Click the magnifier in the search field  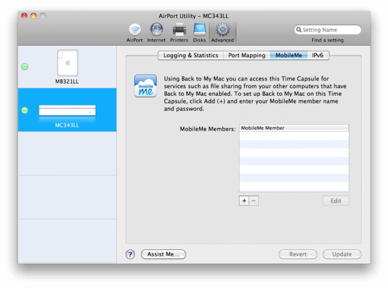point(299,30)
